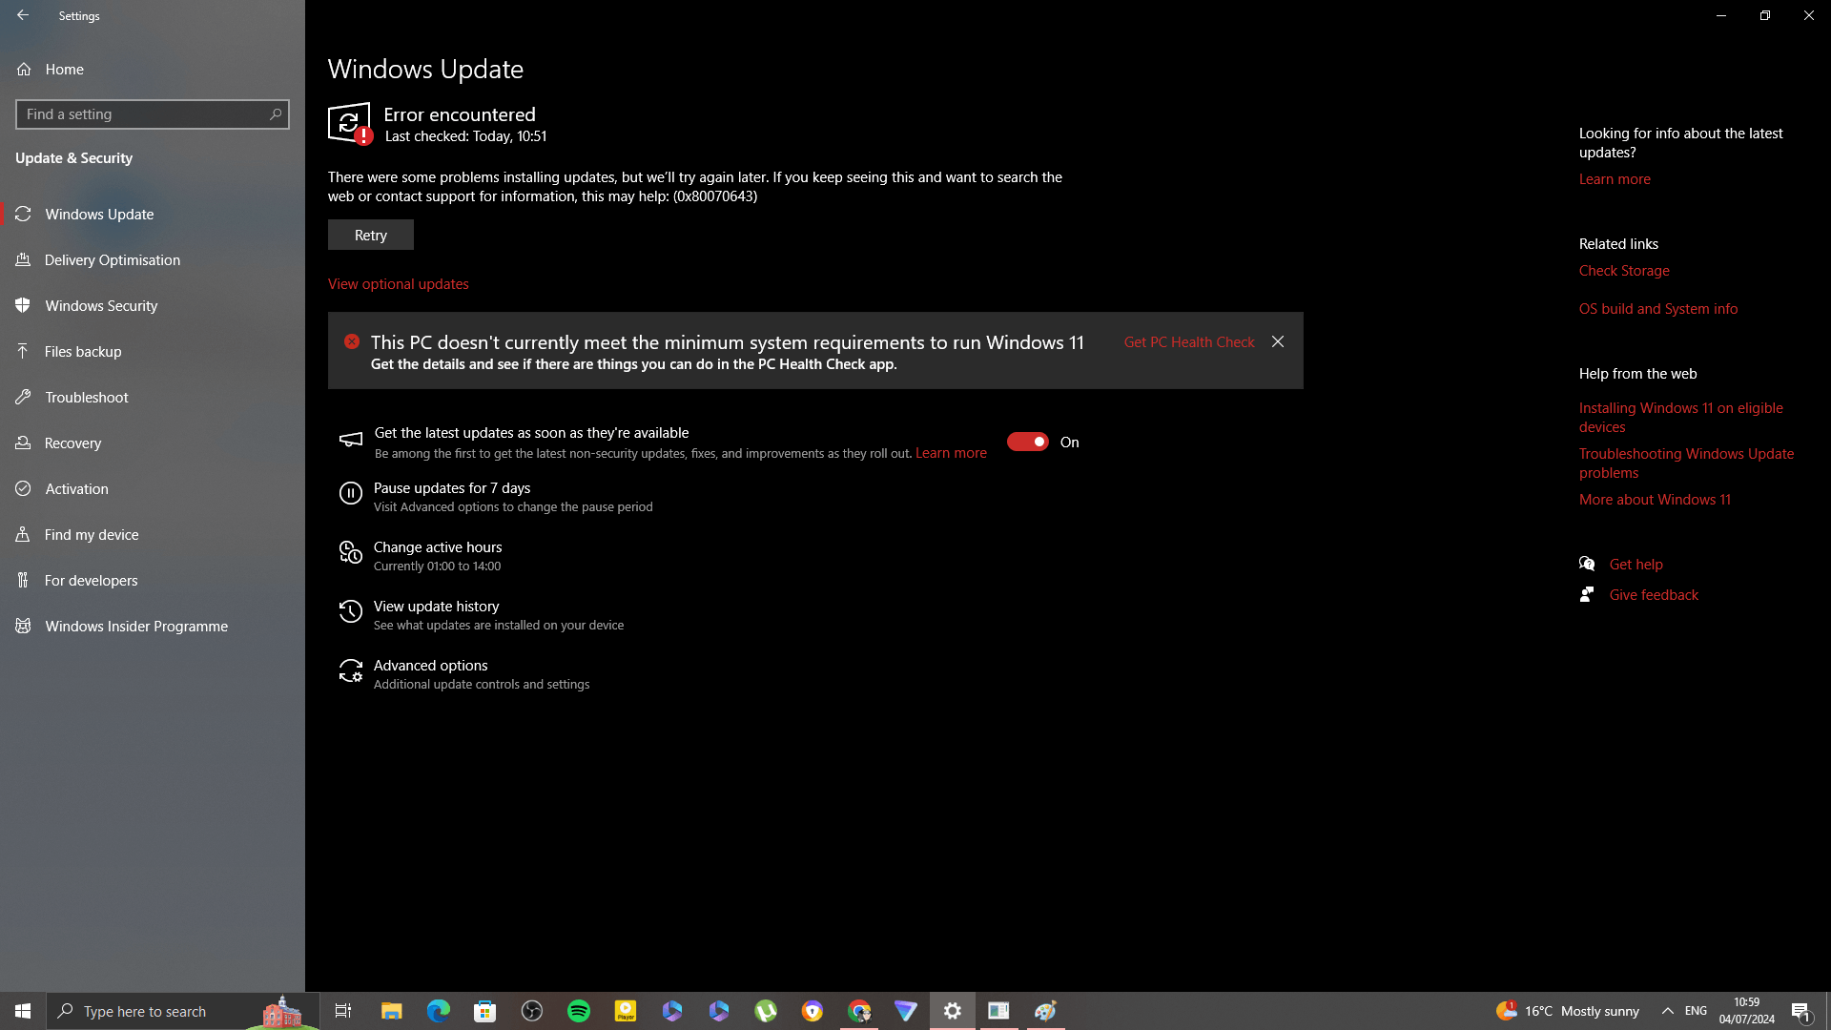This screenshot has width=1831, height=1030.
Task: Open Spotify from the taskbar
Action: [x=579, y=1011]
